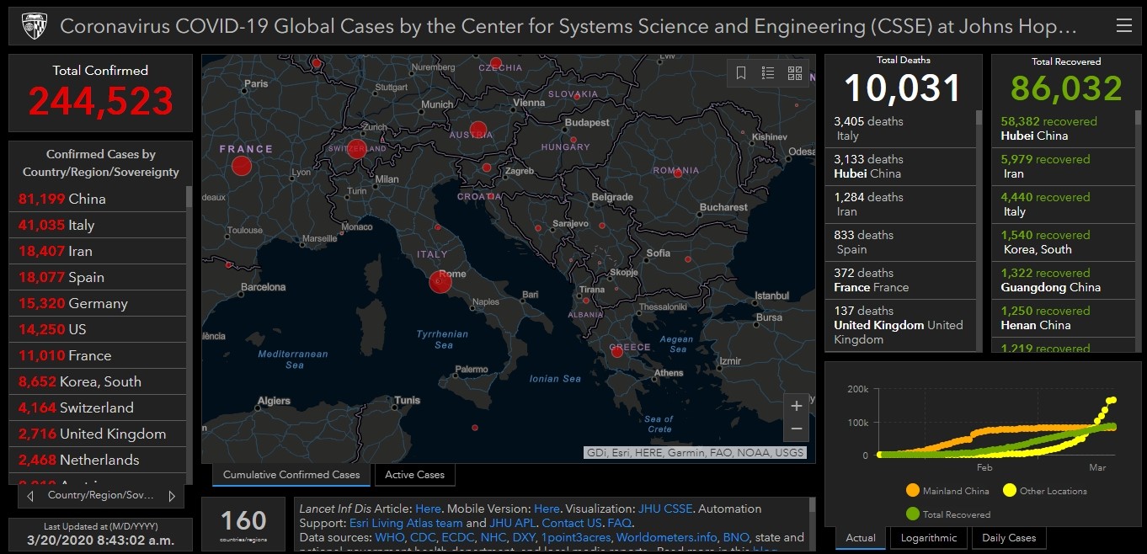The width and height of the screenshot is (1147, 554).
Task: Click the red case circle over France
Action: pyautogui.click(x=242, y=166)
